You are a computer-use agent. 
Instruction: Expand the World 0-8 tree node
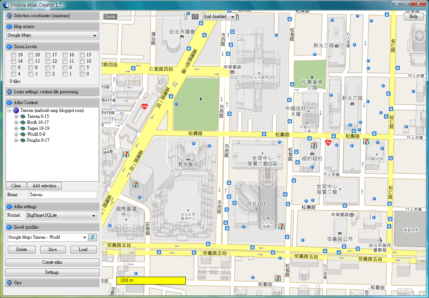point(16,135)
